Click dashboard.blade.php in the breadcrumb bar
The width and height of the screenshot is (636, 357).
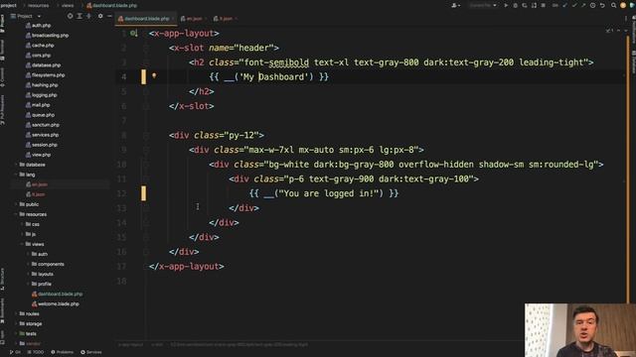click(112, 5)
